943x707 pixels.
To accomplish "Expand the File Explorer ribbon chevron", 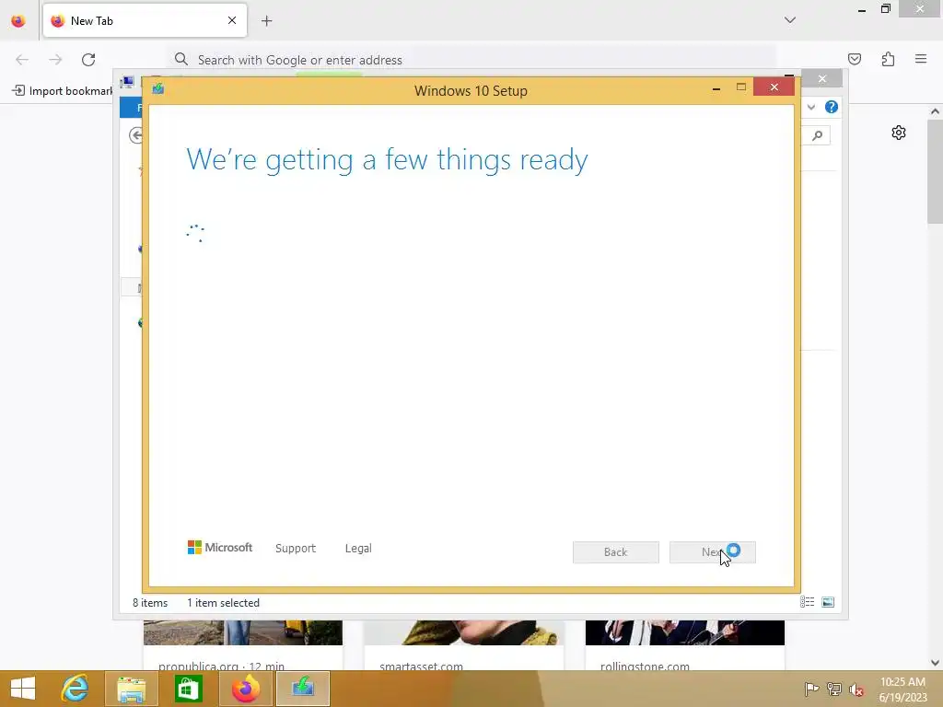I will tap(811, 107).
